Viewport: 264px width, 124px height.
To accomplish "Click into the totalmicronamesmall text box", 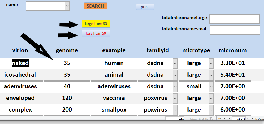I will (x=235, y=30).
